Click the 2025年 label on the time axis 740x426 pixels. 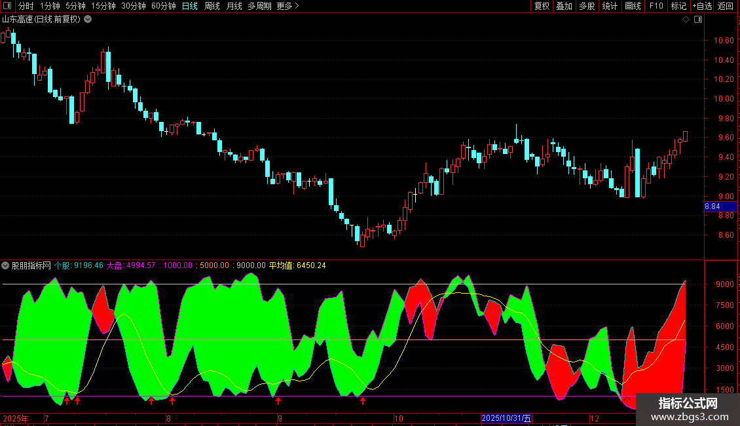16,418
